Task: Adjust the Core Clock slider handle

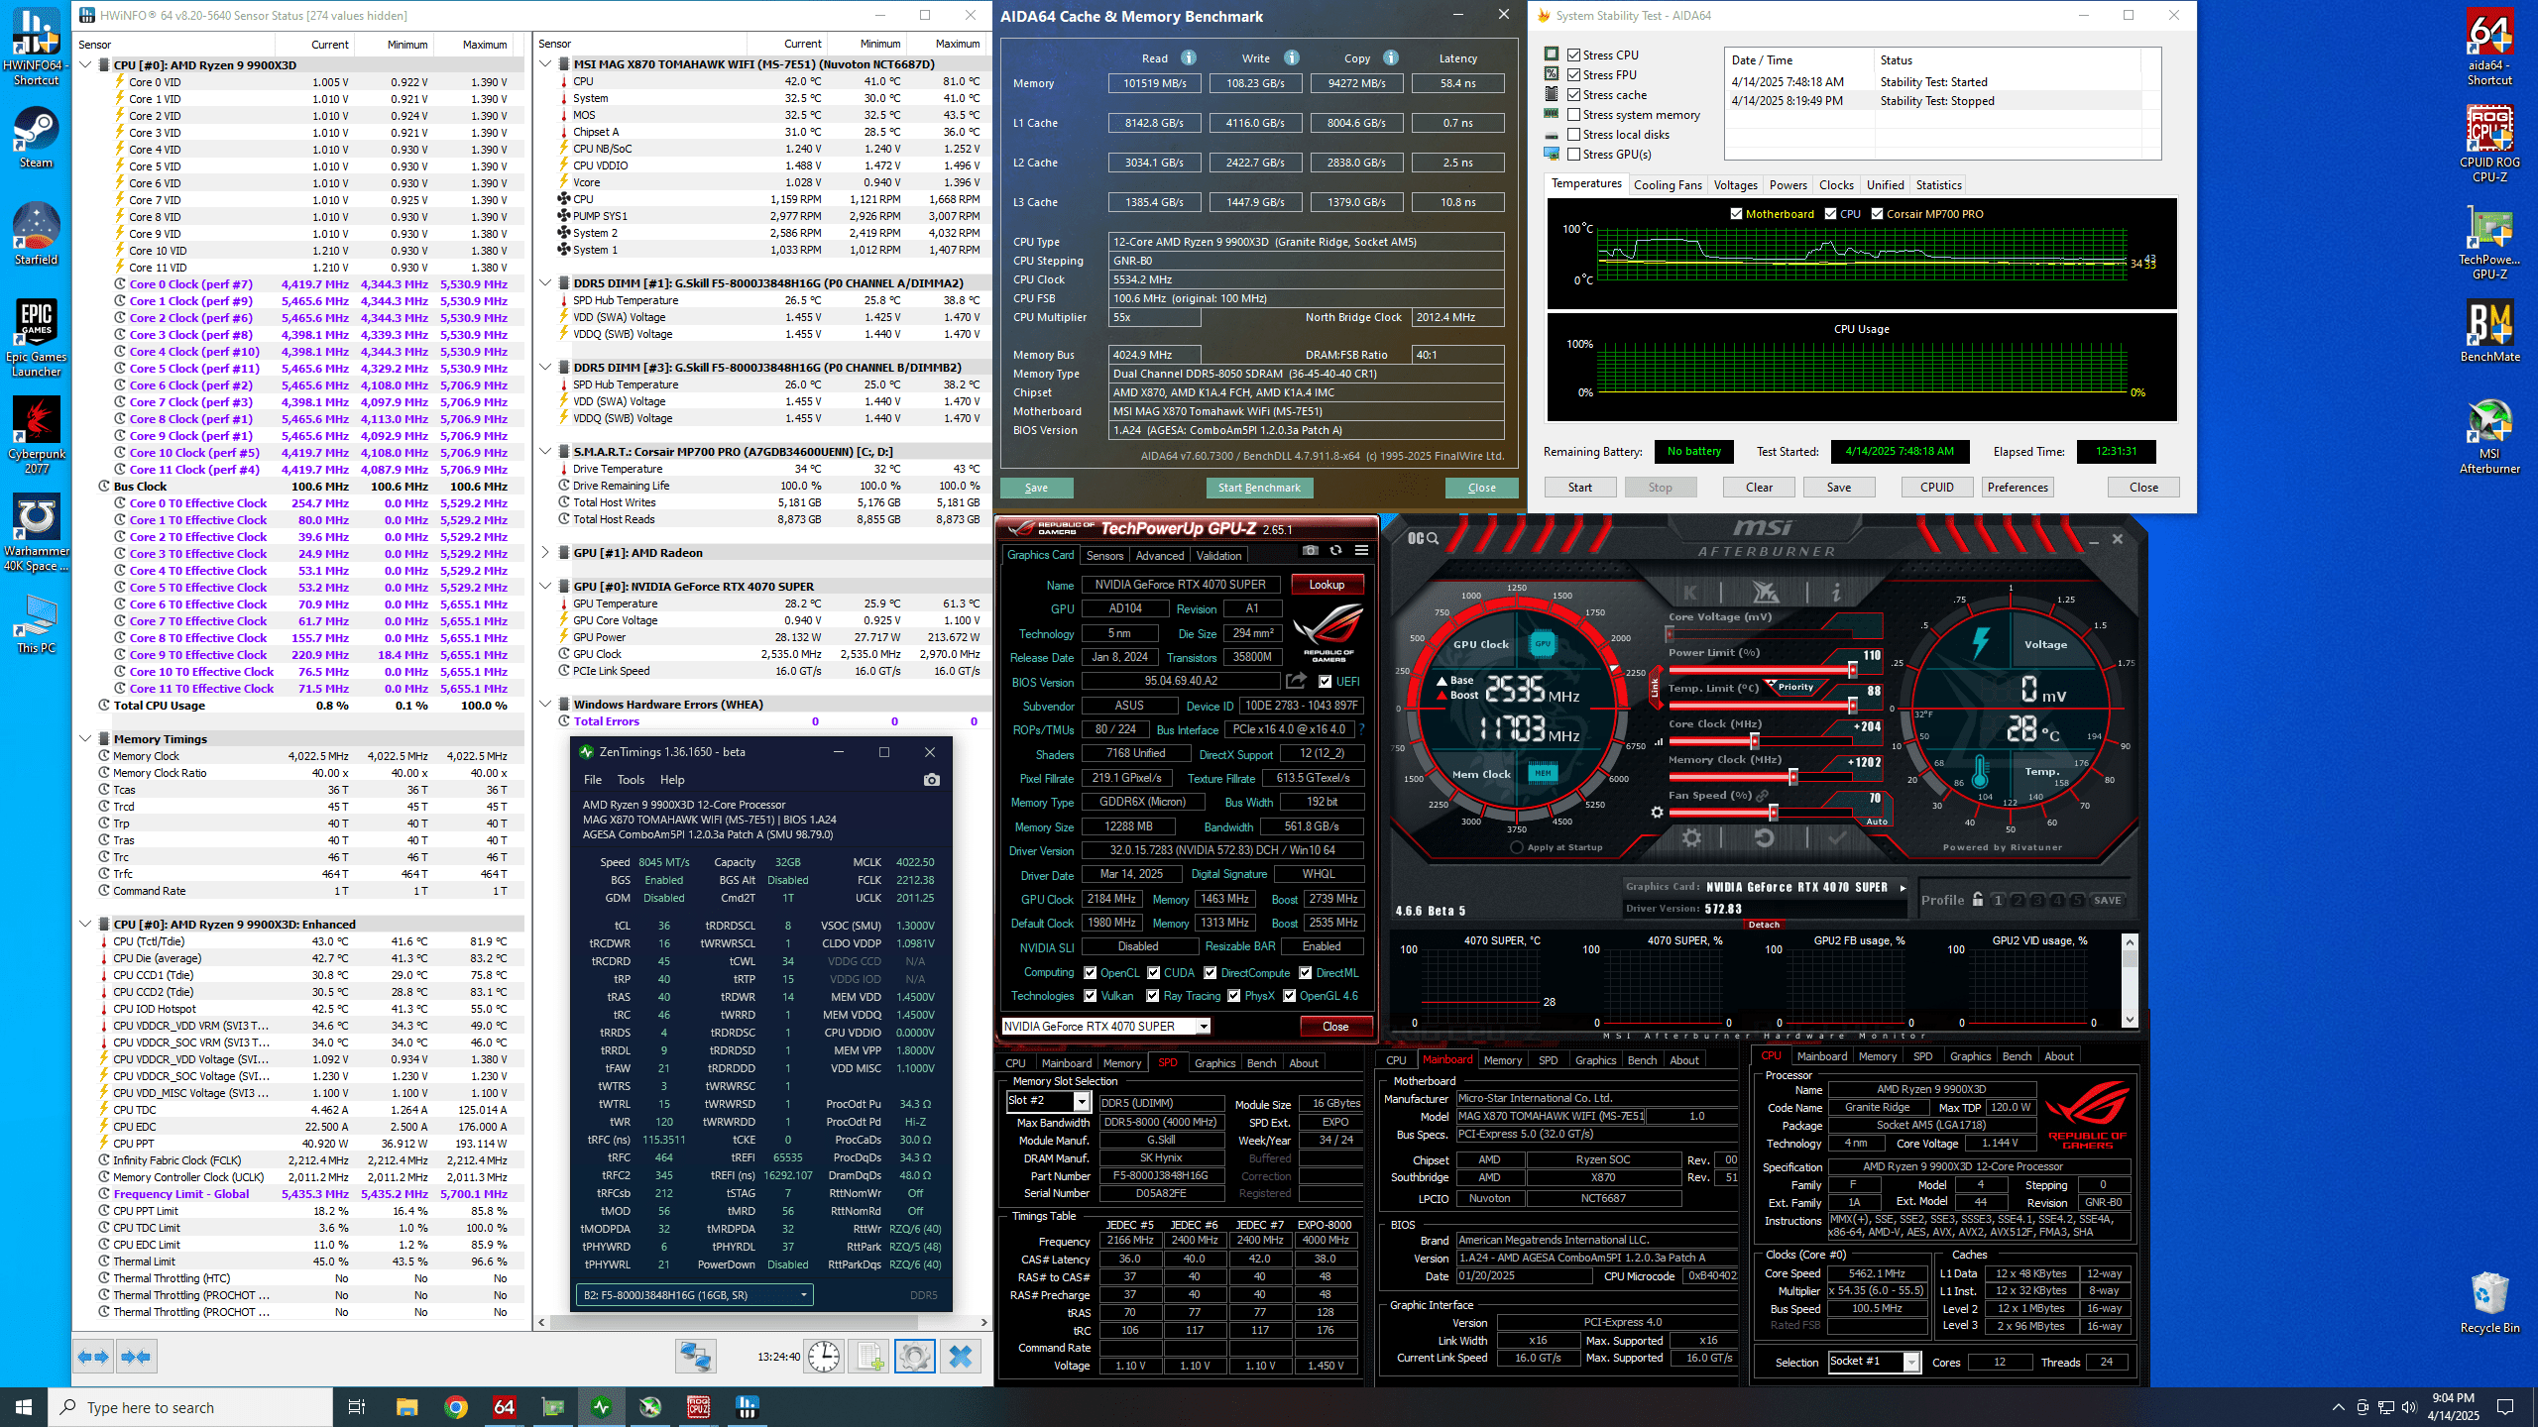Action: point(1755,741)
